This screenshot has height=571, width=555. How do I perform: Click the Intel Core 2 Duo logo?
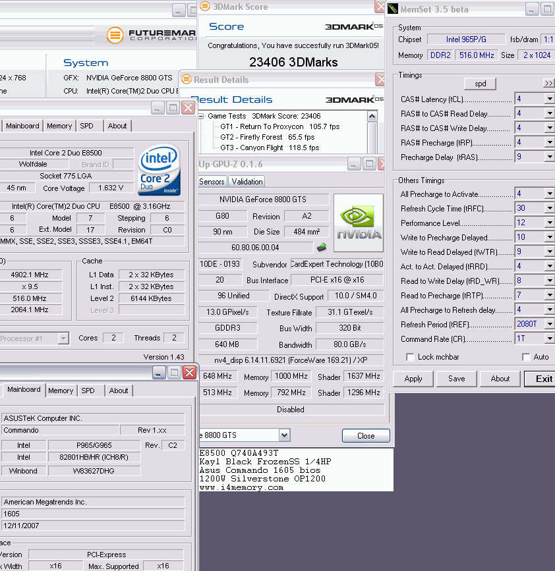[159, 170]
